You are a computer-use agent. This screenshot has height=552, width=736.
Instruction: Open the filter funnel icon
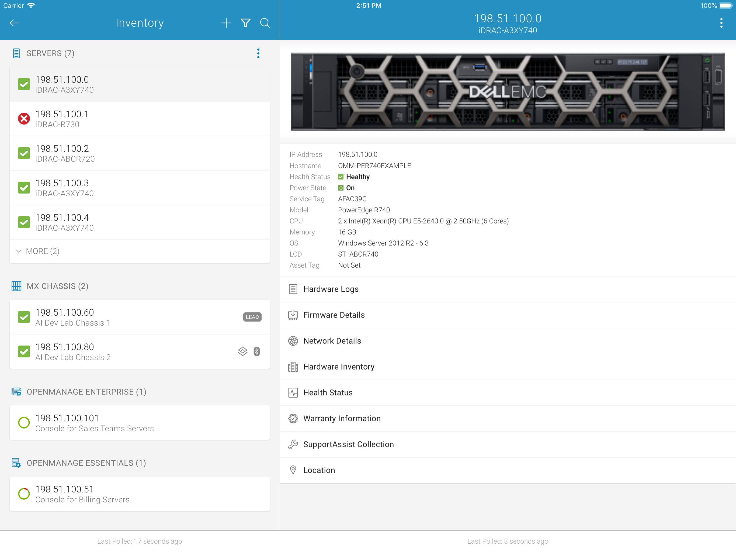pyautogui.click(x=245, y=23)
